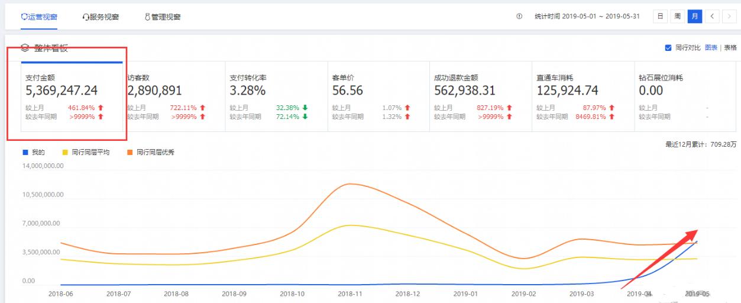Click the layers icon beside 整体看板
The width and height of the screenshot is (741, 303).
[x=25, y=48]
